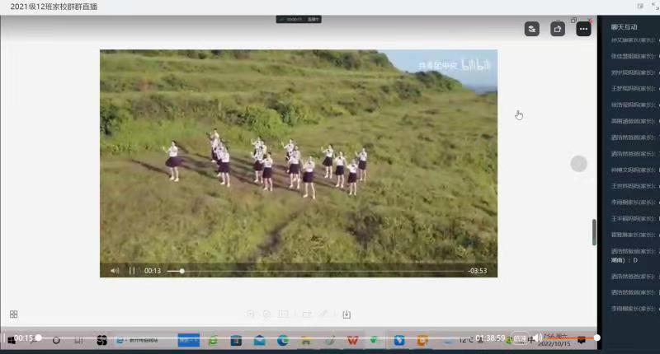The image size is (660, 354).
Task: Open the notification center speech bubble
Action: pos(582,340)
